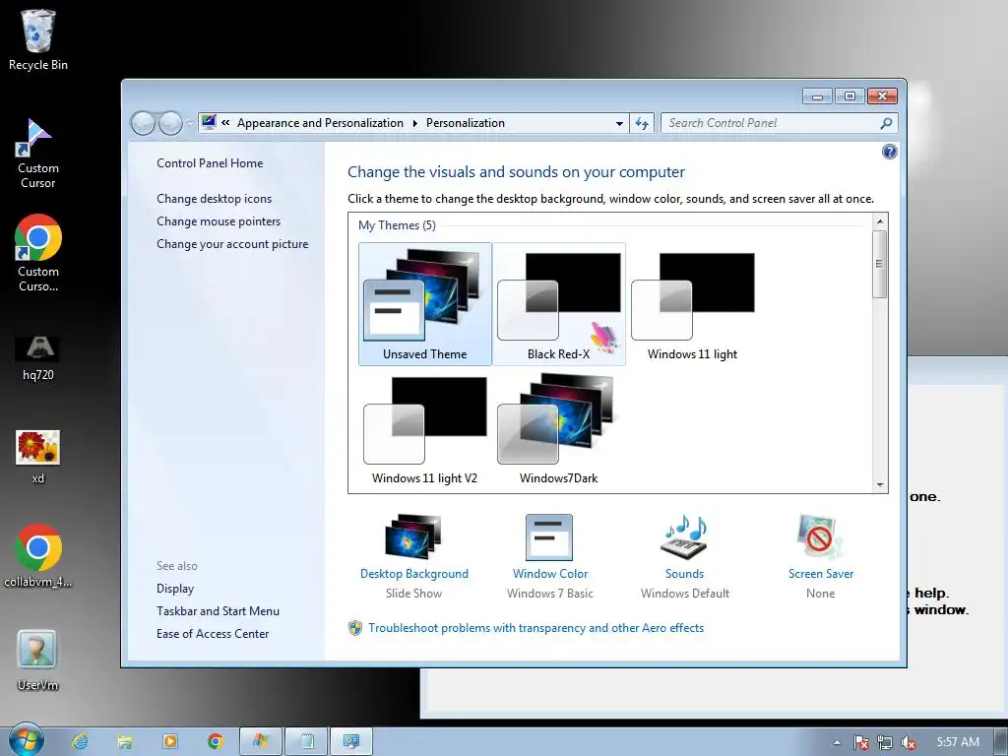1008x756 pixels.
Task: Select the Recycle Bin desktop icon
Action: tap(38, 39)
